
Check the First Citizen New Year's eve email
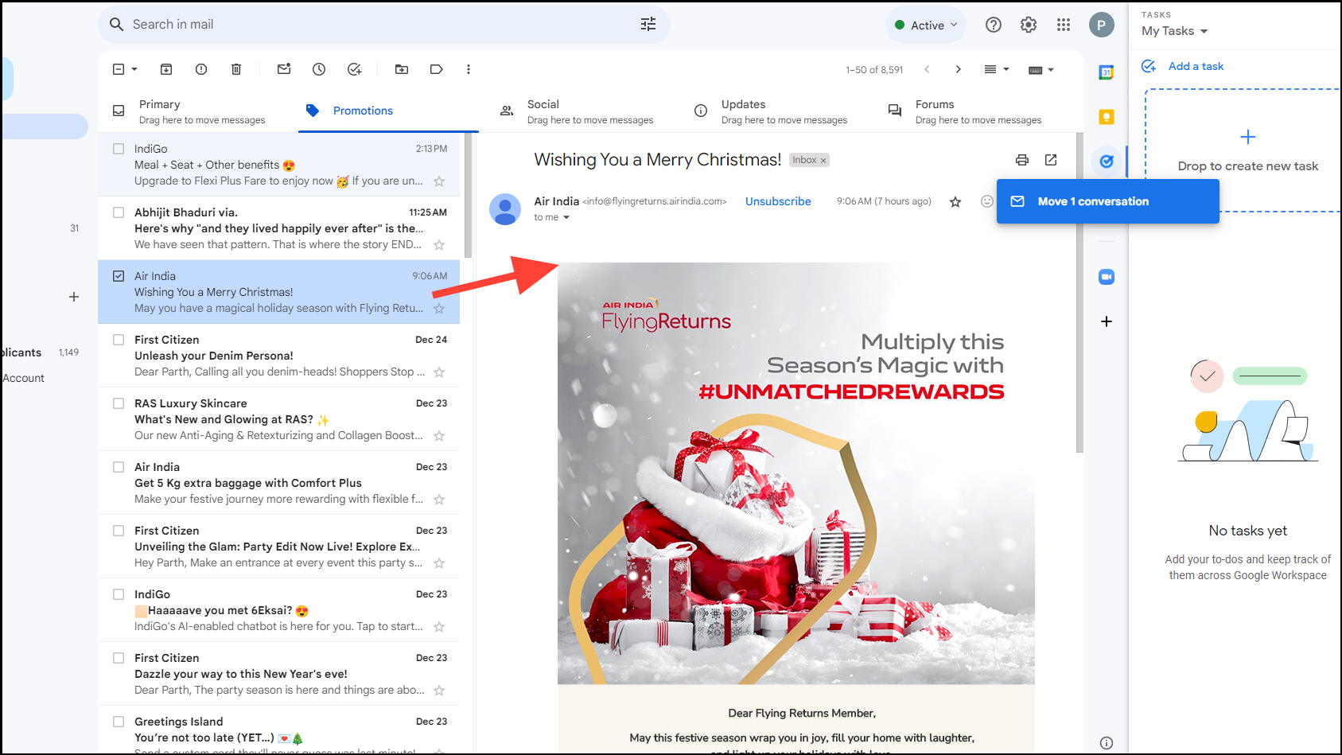(119, 658)
